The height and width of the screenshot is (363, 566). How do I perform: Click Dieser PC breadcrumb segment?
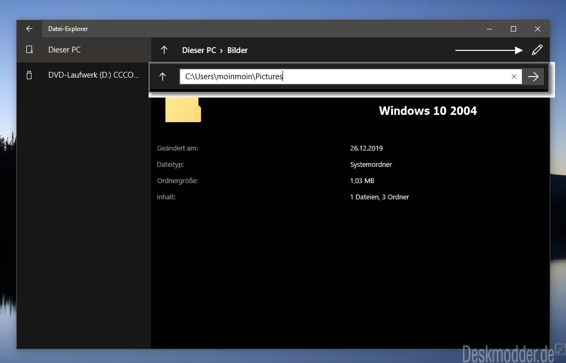click(199, 50)
